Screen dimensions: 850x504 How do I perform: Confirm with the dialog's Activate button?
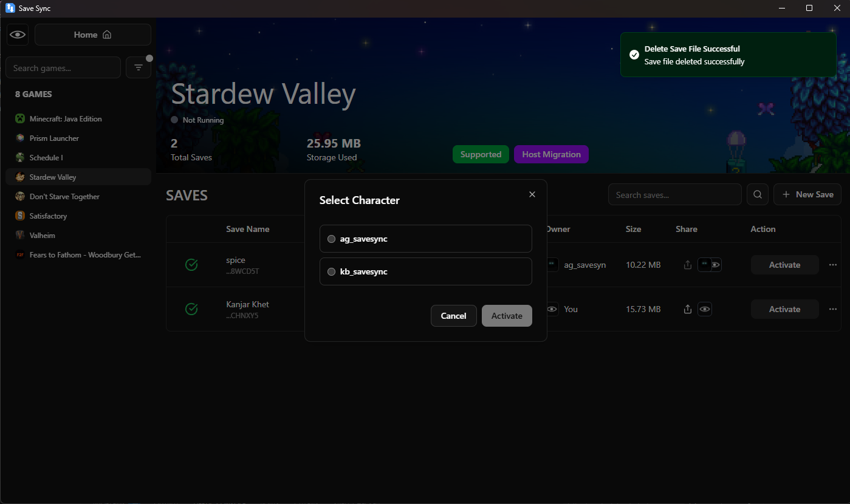coord(507,316)
